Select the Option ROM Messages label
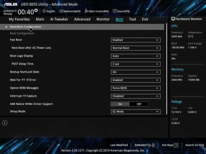Image resolution: width=206 pixels, height=154 pixels. pos(24,88)
